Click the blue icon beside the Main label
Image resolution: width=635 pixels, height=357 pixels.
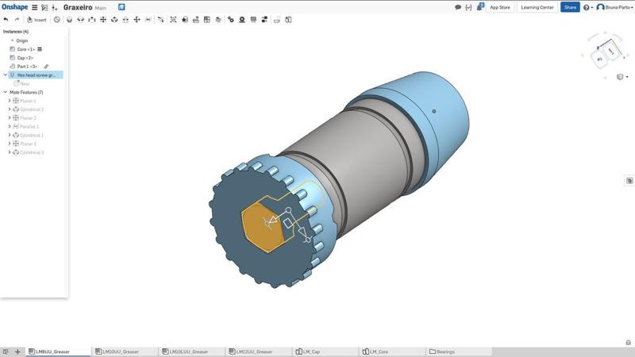point(121,7)
